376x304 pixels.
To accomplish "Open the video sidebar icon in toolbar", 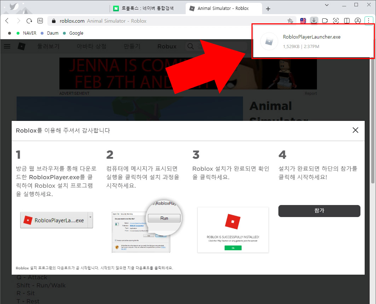I will click(325, 21).
